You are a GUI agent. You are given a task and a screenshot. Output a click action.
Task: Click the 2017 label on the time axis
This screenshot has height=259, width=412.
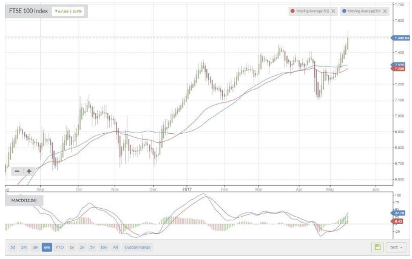tap(187, 189)
